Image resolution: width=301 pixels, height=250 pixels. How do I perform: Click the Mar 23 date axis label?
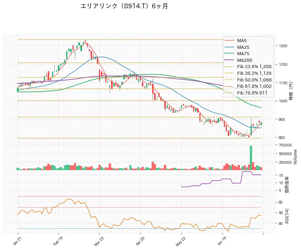(x=99, y=241)
